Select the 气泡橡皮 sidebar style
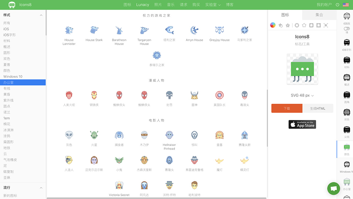The height and width of the screenshot is (199, 353). pyautogui.click(x=10, y=160)
